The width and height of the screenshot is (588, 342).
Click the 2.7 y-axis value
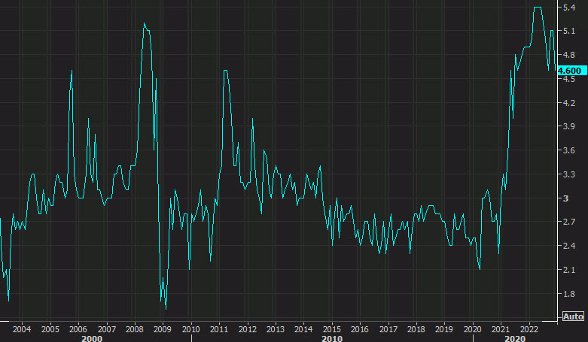569,222
